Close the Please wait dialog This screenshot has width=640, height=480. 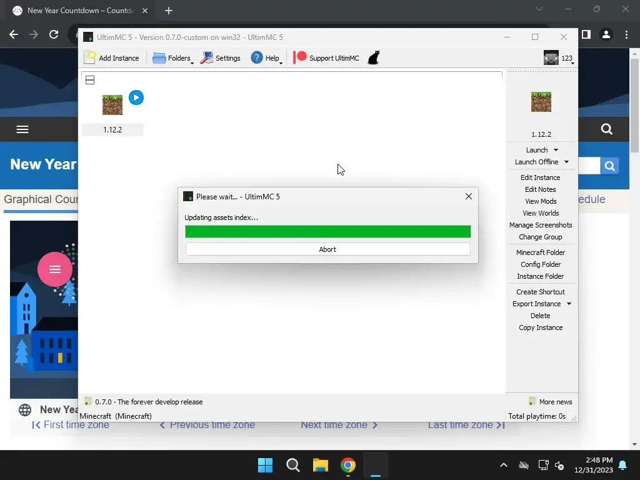point(469,196)
